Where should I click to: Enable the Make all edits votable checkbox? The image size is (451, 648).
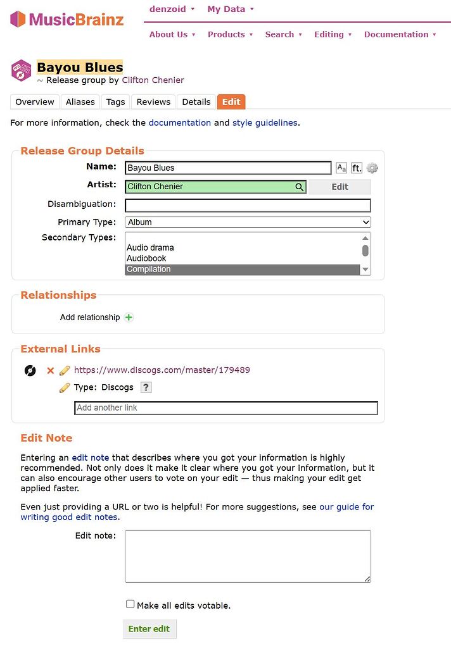pyautogui.click(x=130, y=603)
